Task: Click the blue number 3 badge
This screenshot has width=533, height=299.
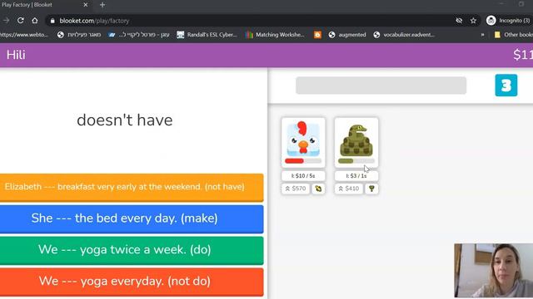Action: 506,86
